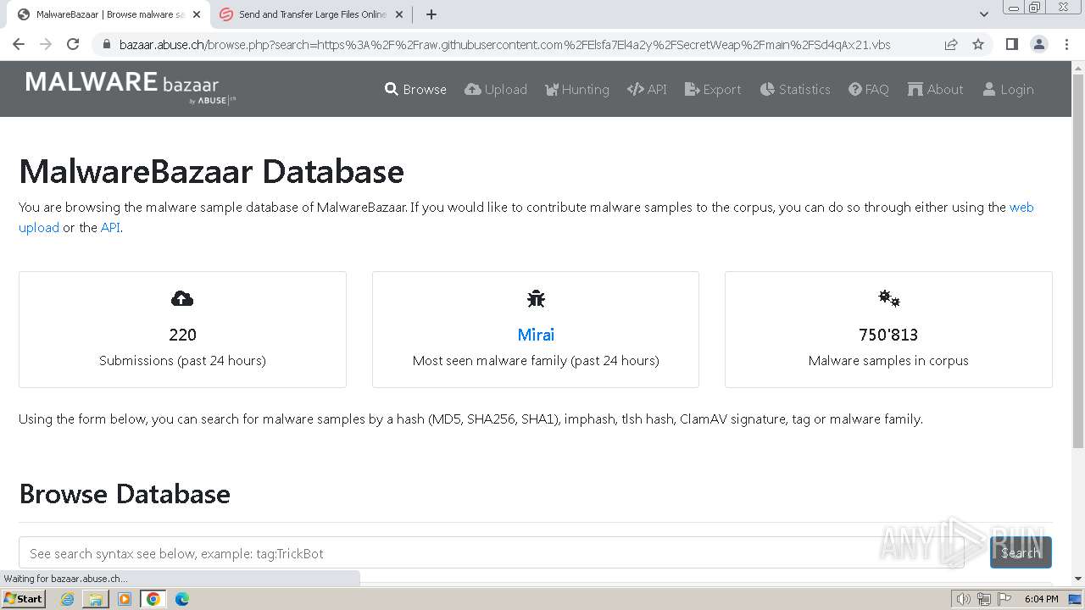View site information lock icon

pos(105,44)
